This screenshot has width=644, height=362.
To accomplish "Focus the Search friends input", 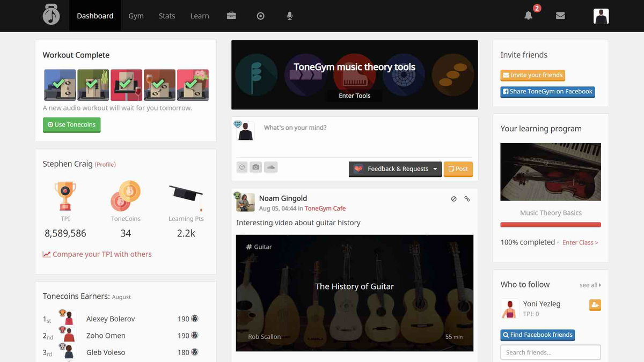I will point(551,352).
